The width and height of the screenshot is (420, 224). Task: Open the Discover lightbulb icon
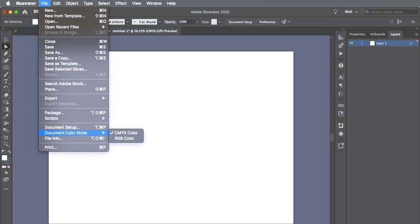click(x=335, y=12)
